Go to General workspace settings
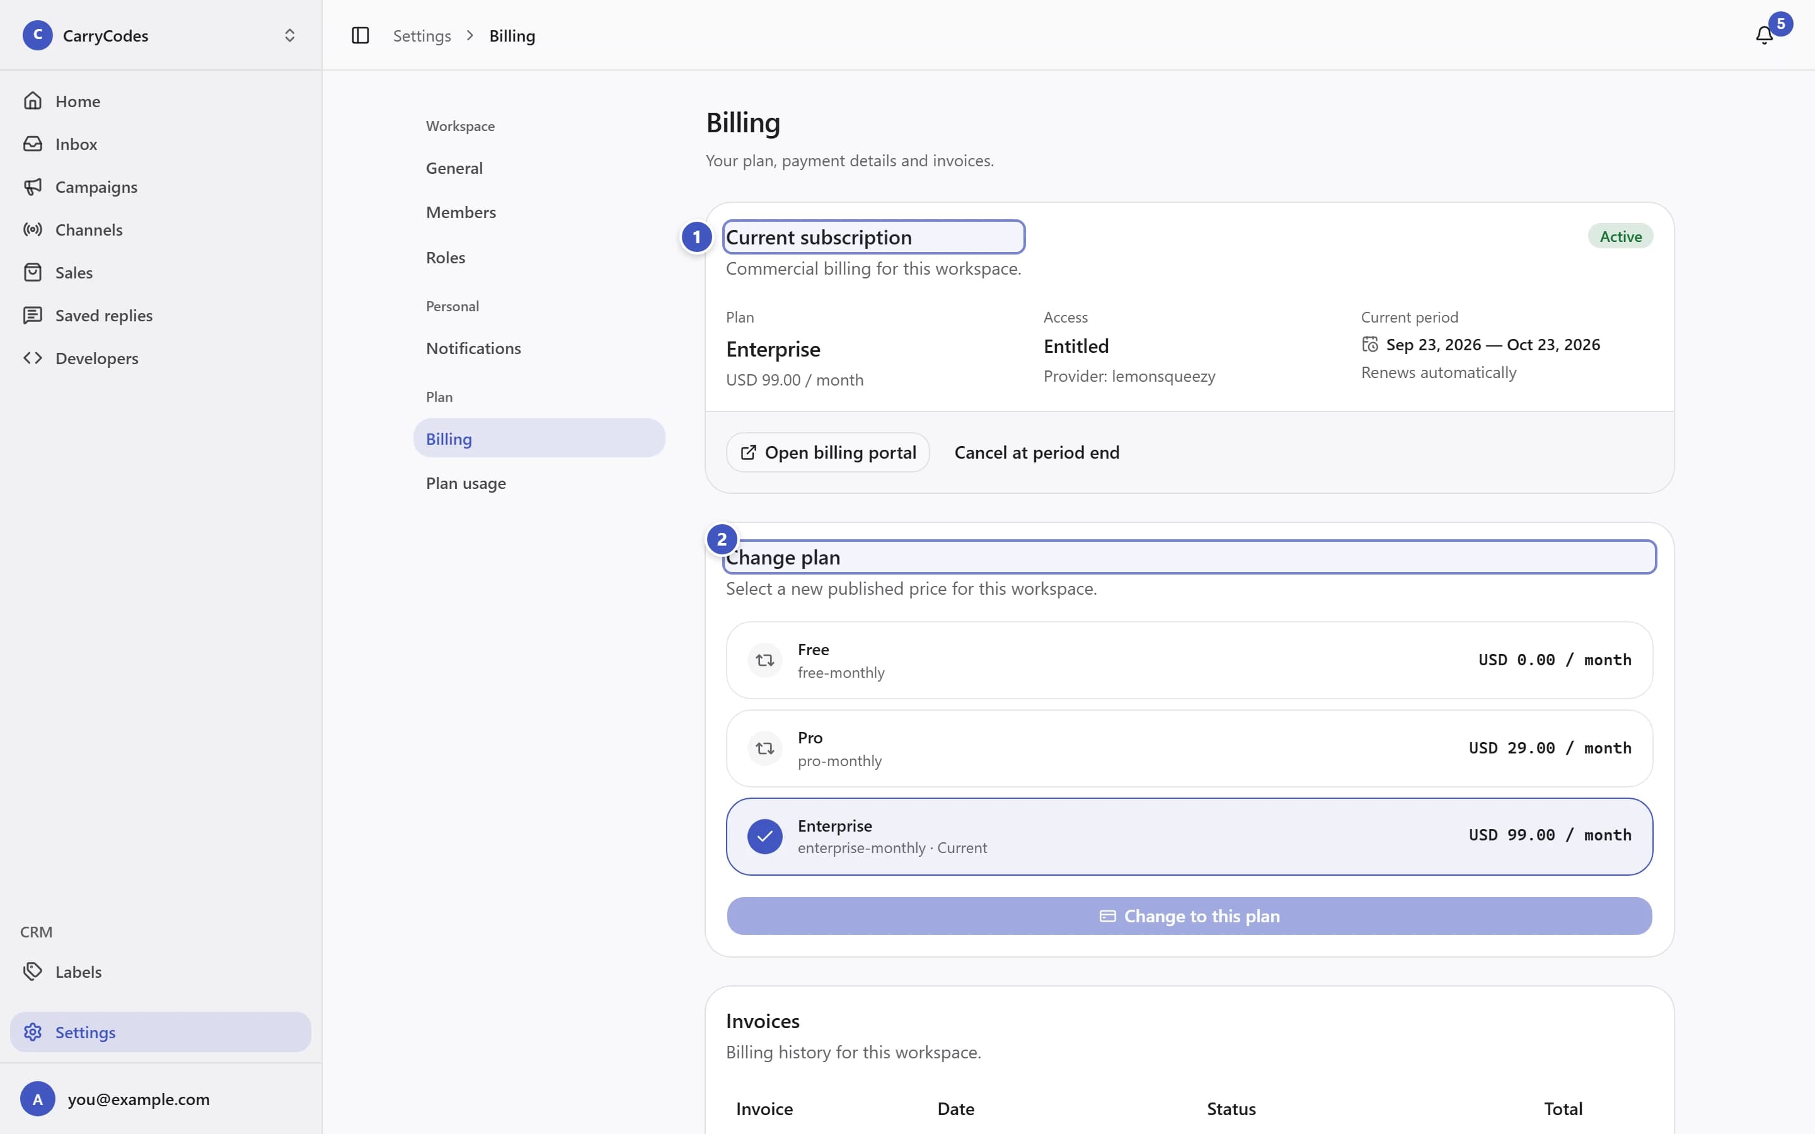The height and width of the screenshot is (1134, 1815). (x=538, y=168)
